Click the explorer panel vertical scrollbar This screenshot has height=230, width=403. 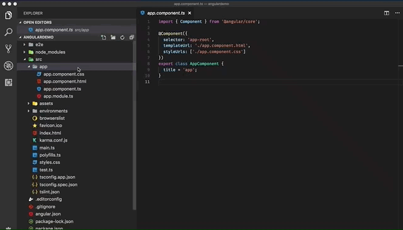(x=134, y=125)
